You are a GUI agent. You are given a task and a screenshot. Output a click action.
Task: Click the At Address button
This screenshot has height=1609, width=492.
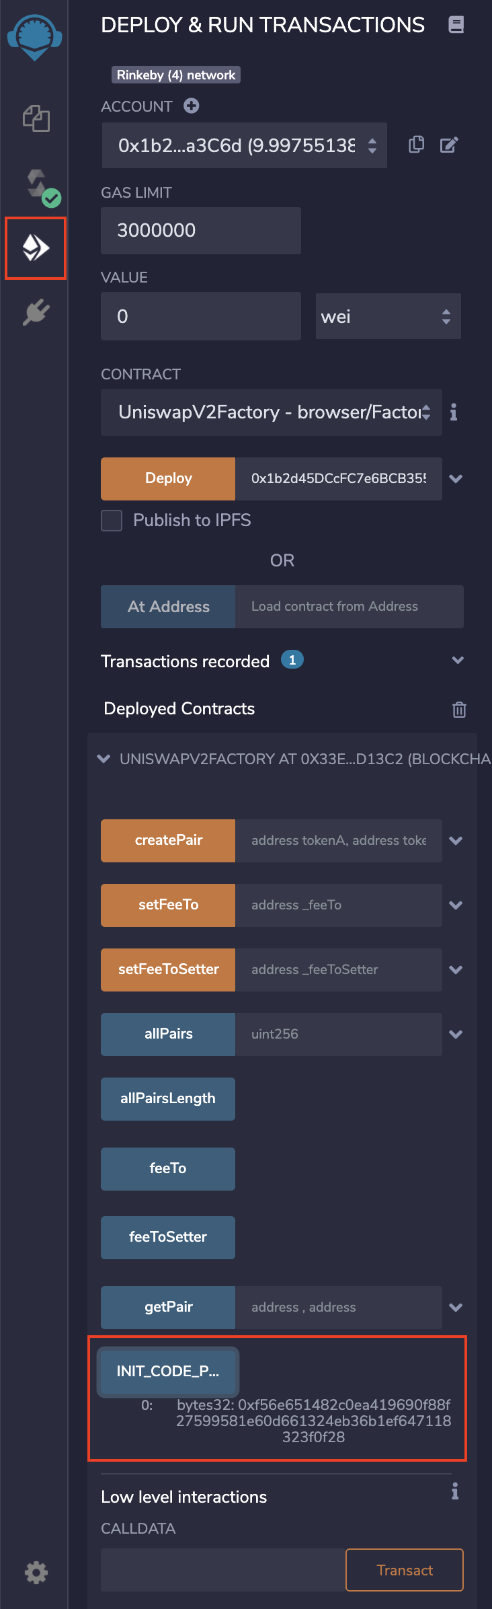168,606
